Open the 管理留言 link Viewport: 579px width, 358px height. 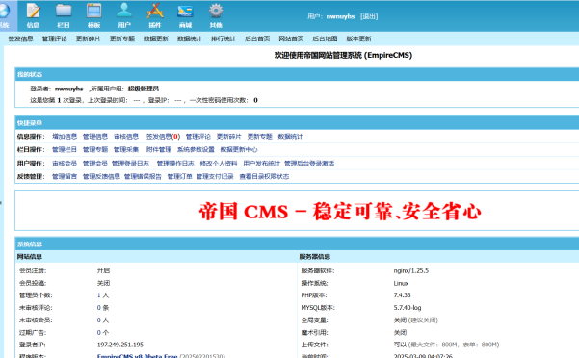tap(65, 177)
